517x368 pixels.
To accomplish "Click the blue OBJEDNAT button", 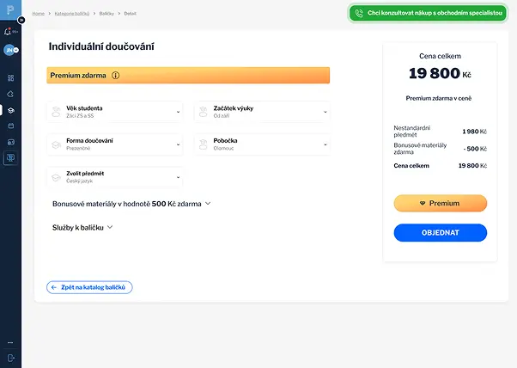I will pos(441,233).
